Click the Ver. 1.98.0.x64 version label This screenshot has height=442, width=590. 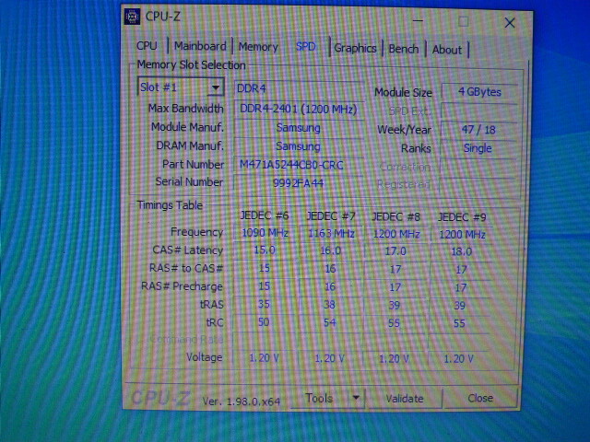(242, 401)
